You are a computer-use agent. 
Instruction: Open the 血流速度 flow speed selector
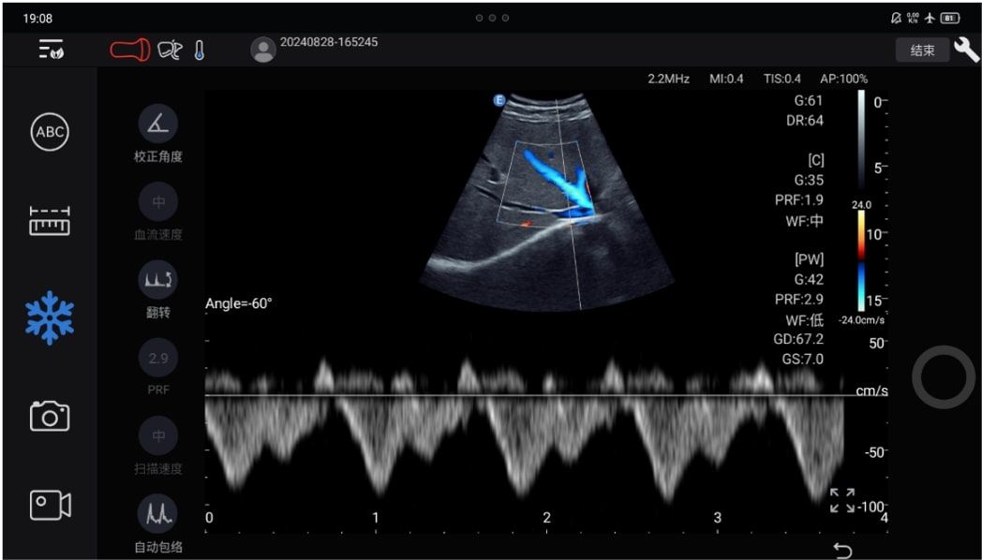(x=157, y=201)
